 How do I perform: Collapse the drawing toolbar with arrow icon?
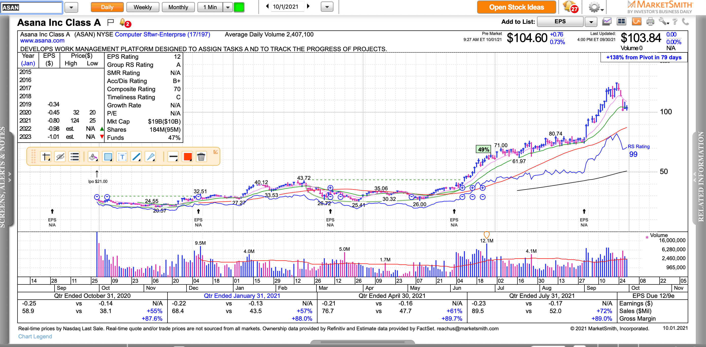click(216, 152)
